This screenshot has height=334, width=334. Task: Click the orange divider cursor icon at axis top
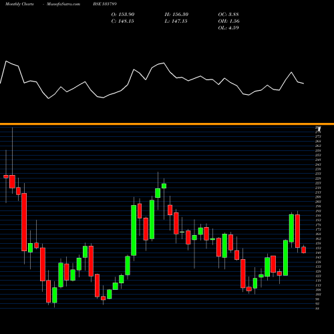(x=319, y=128)
